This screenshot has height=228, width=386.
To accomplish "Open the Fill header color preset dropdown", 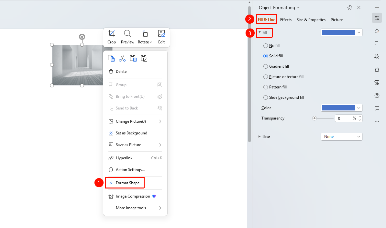I will click(x=341, y=32).
